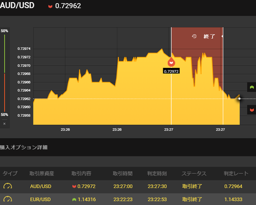The width and height of the screenshot is (256, 205).
Task: Click trade time 23:27:00
Action: (123, 186)
